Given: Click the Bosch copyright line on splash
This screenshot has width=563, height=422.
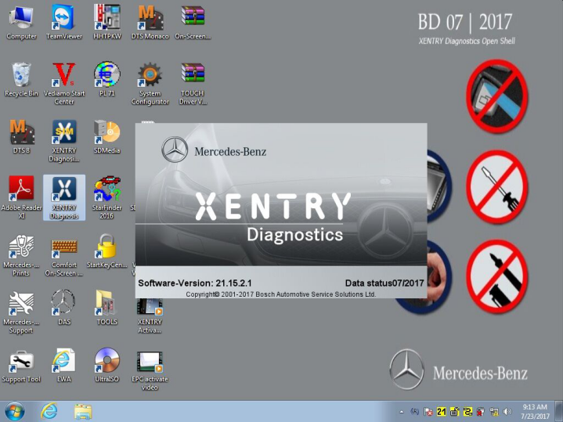Looking at the screenshot, I should pyautogui.click(x=281, y=294).
